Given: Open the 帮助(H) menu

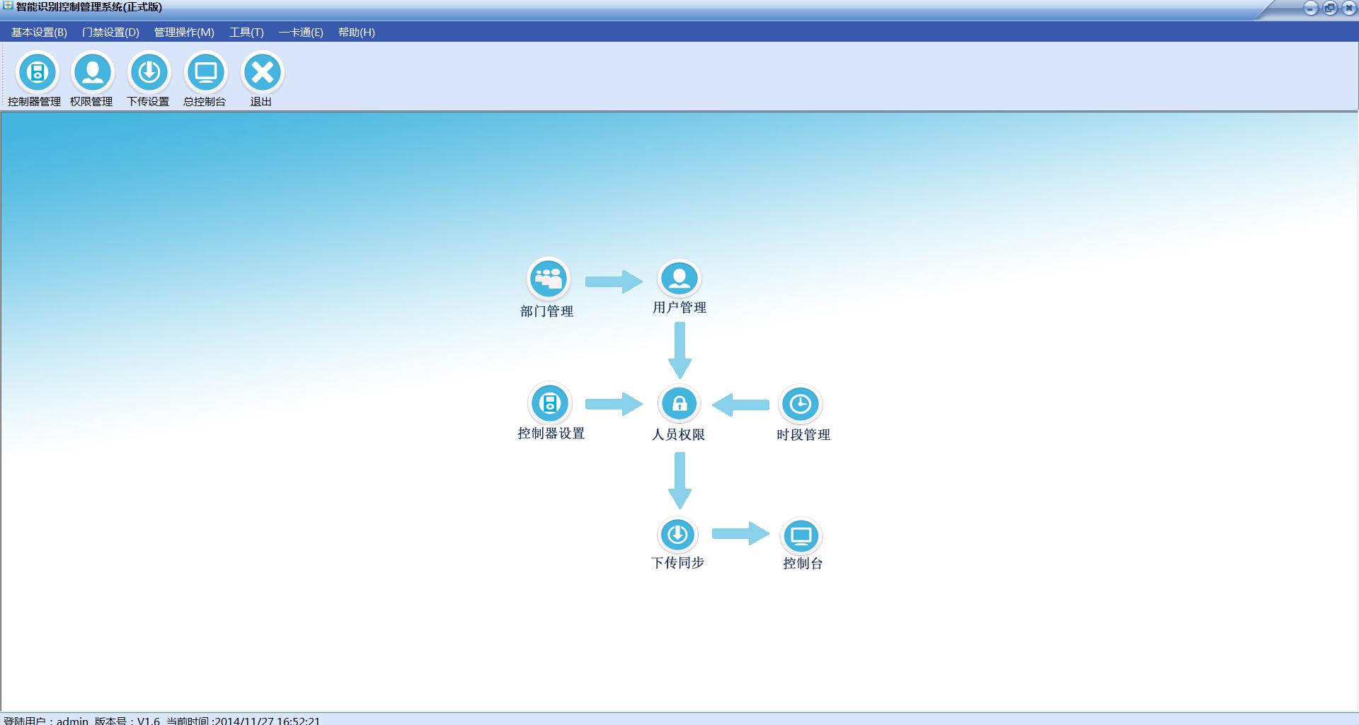Looking at the screenshot, I should point(357,33).
